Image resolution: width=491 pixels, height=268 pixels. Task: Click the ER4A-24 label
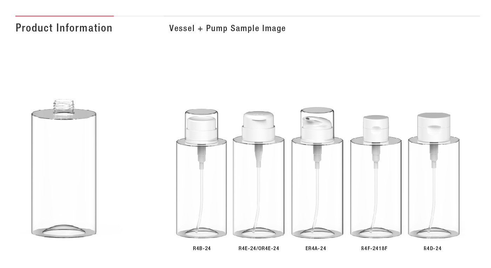point(316,248)
